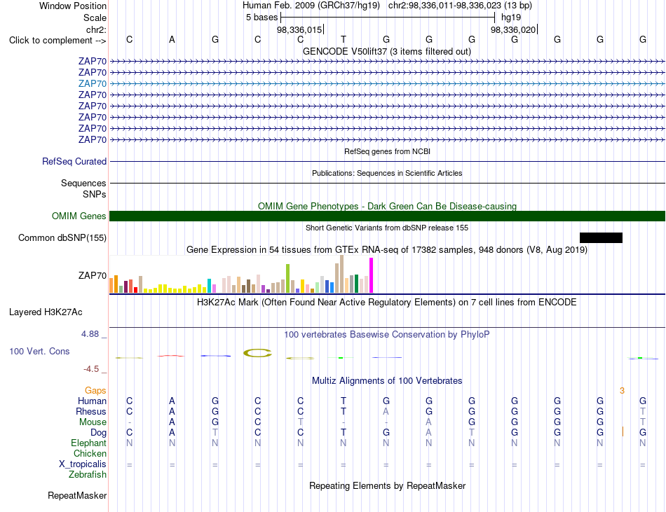Click the dark green OMIM Genes bar

point(387,216)
